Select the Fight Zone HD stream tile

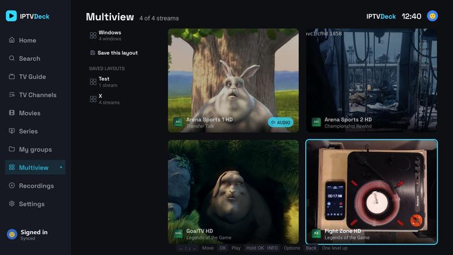tap(371, 192)
